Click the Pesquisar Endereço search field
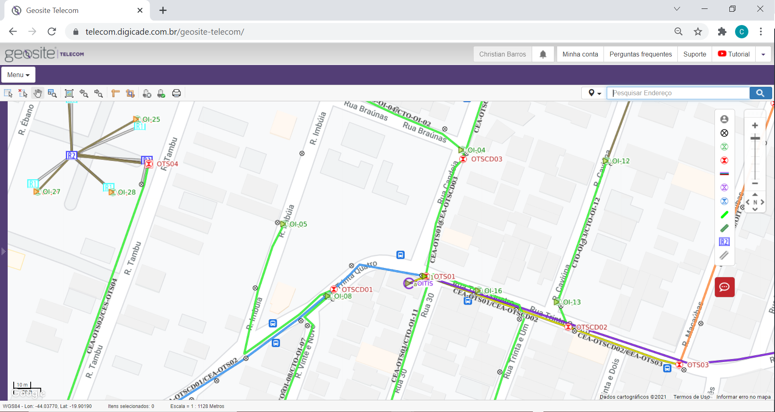The width and height of the screenshot is (775, 412). point(679,93)
